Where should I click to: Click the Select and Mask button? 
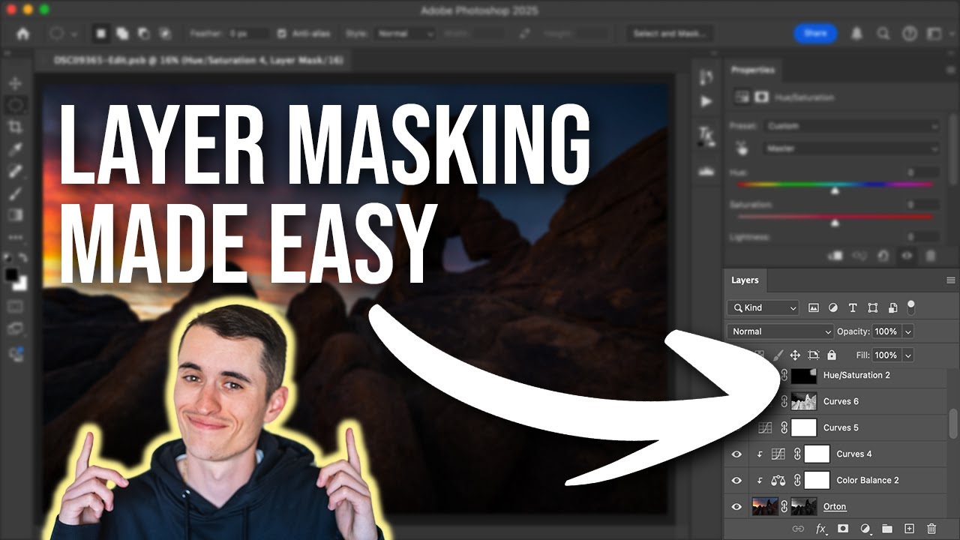[670, 34]
